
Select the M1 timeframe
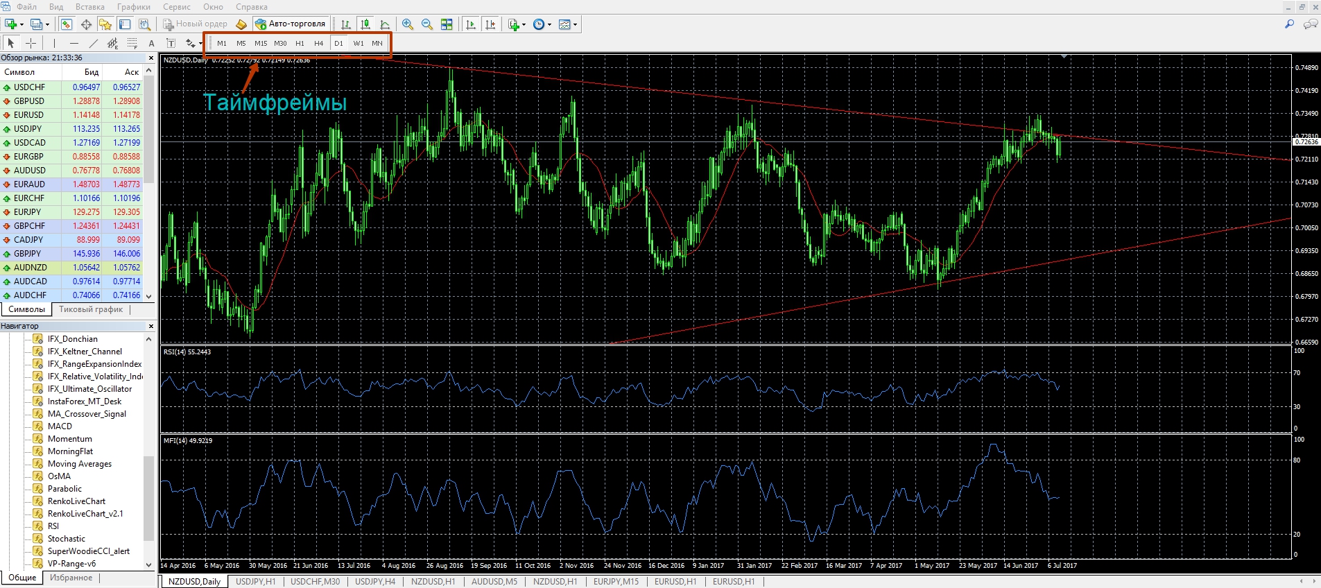222,43
